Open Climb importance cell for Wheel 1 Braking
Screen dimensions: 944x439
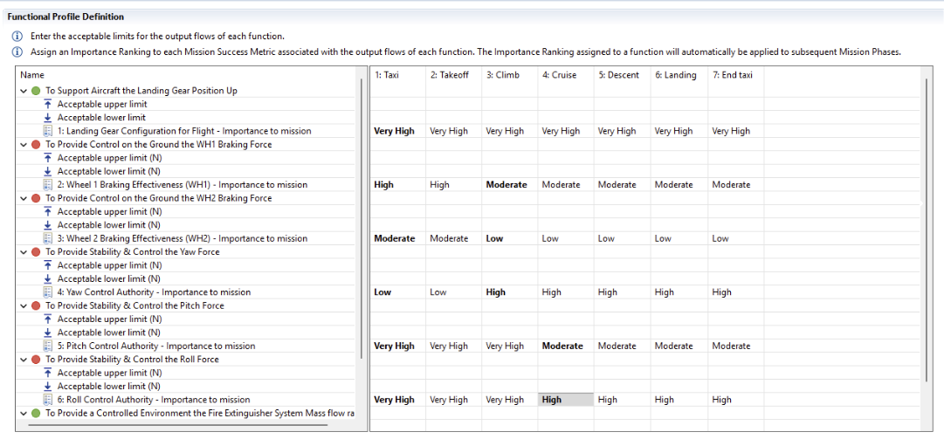(x=509, y=185)
